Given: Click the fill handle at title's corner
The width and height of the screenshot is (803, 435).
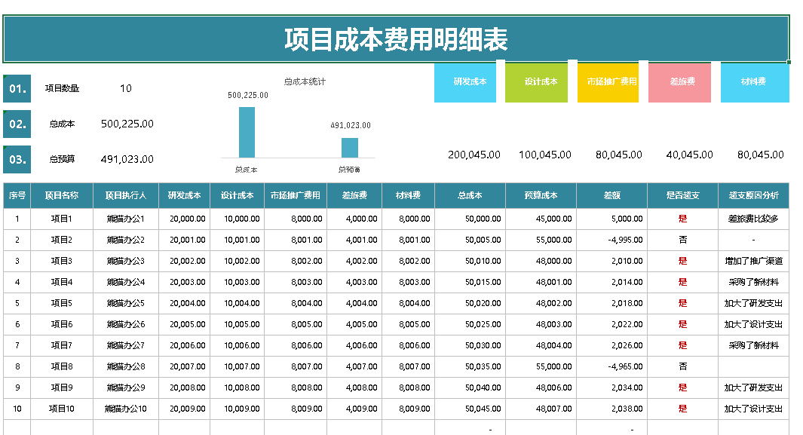Looking at the screenshot, I should pyautogui.click(x=789, y=63).
